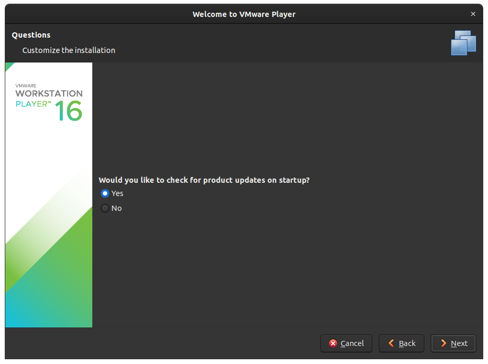Click the Welcome to VMware Player title
Screen dimensions: 488x364
point(244,14)
